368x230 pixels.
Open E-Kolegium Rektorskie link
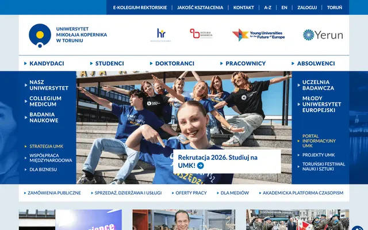140,7
